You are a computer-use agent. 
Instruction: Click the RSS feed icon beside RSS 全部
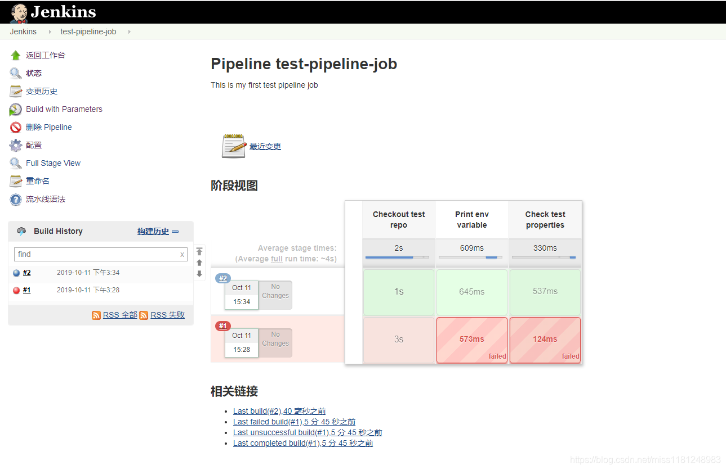click(96, 315)
